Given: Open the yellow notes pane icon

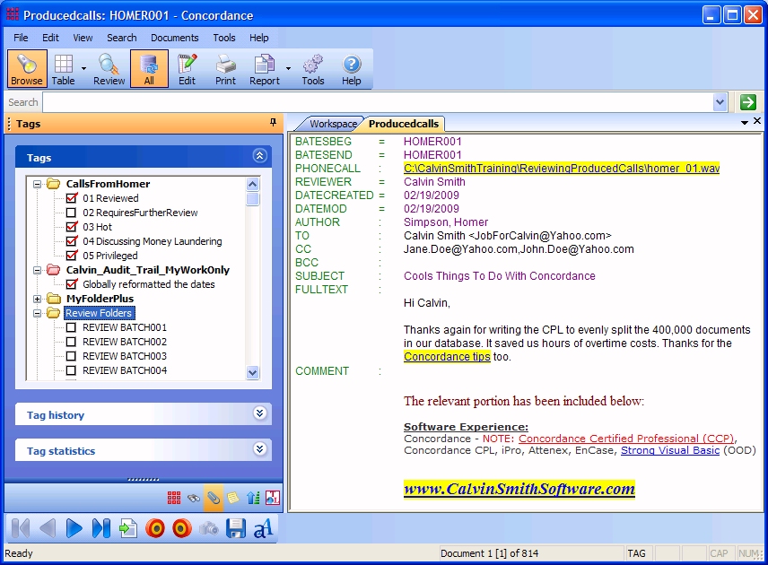Looking at the screenshot, I should tap(233, 498).
